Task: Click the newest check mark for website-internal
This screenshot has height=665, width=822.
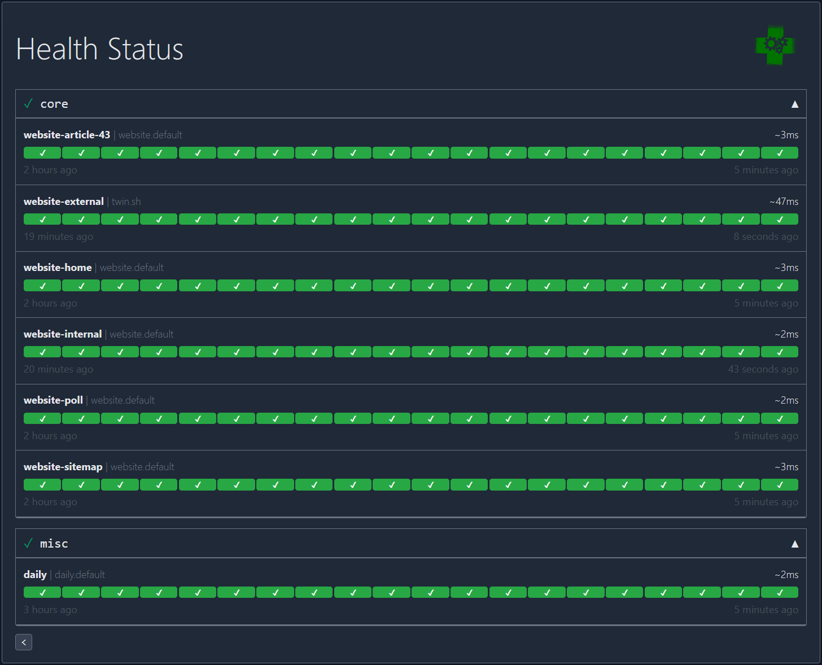Action: tap(779, 351)
